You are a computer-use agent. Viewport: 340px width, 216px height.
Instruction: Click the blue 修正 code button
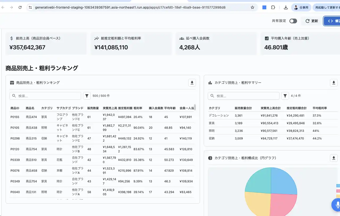coord(332,21)
